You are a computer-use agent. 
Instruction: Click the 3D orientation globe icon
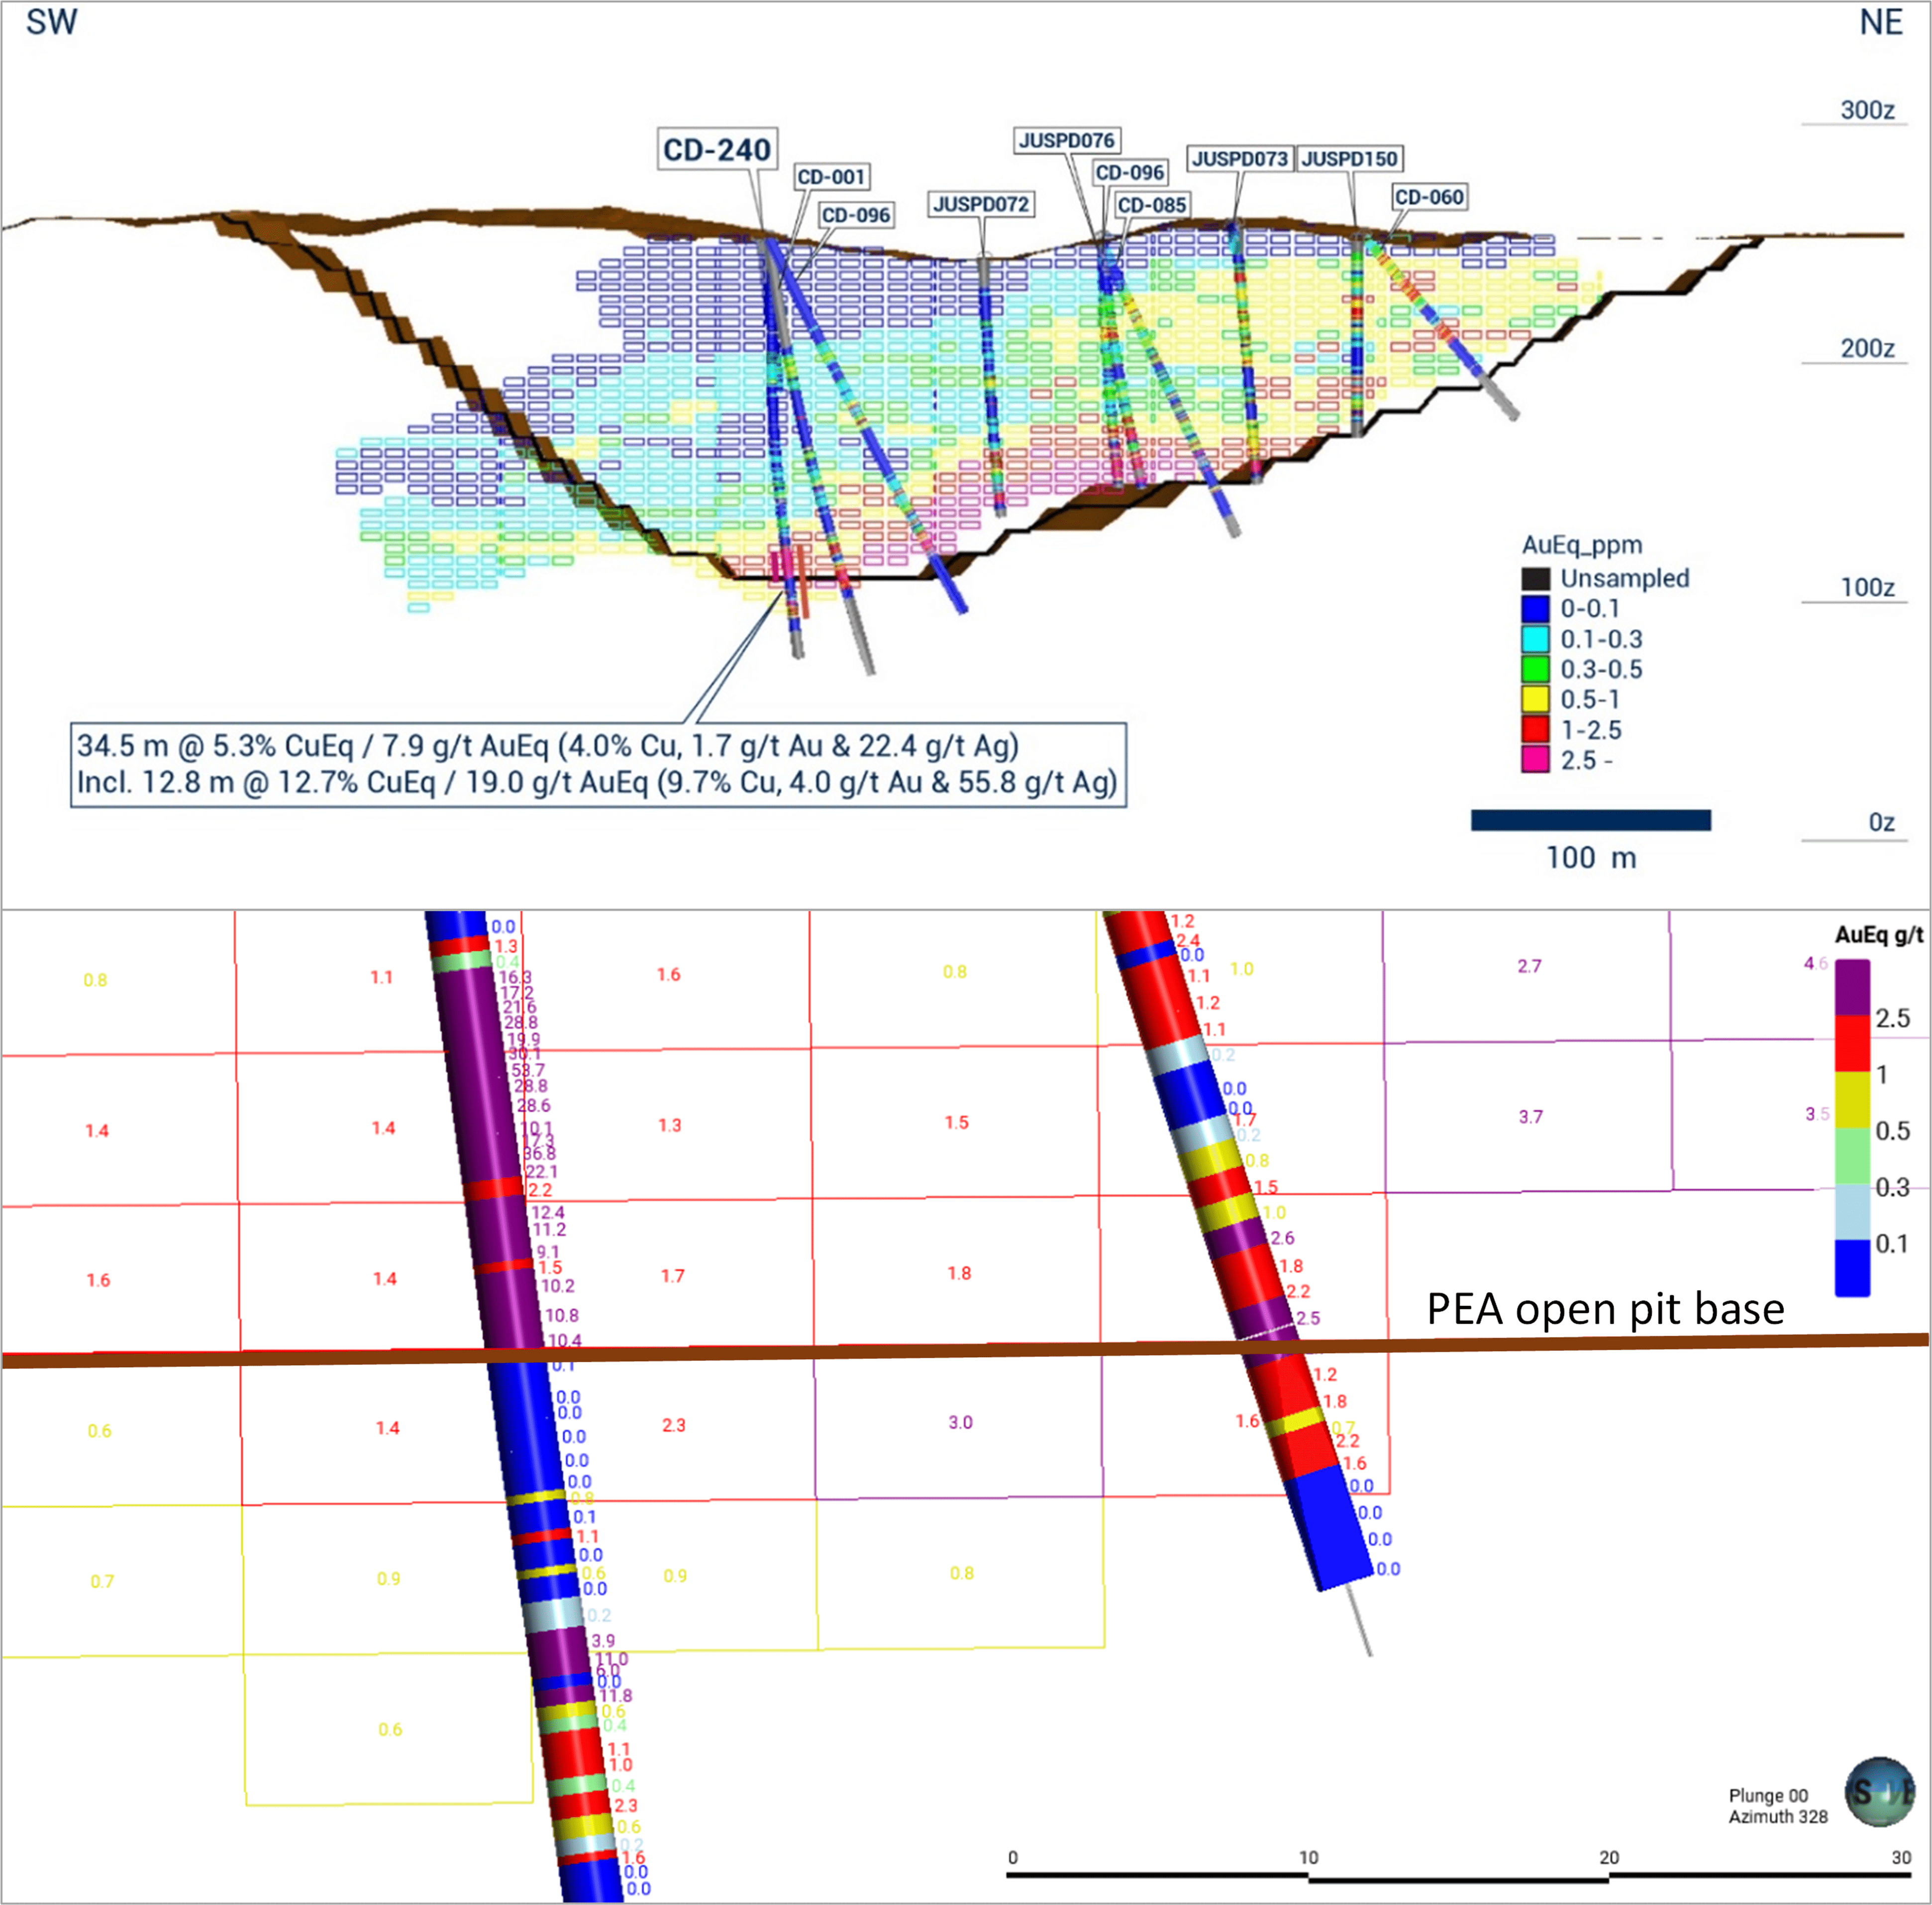pyautogui.click(x=1879, y=1792)
